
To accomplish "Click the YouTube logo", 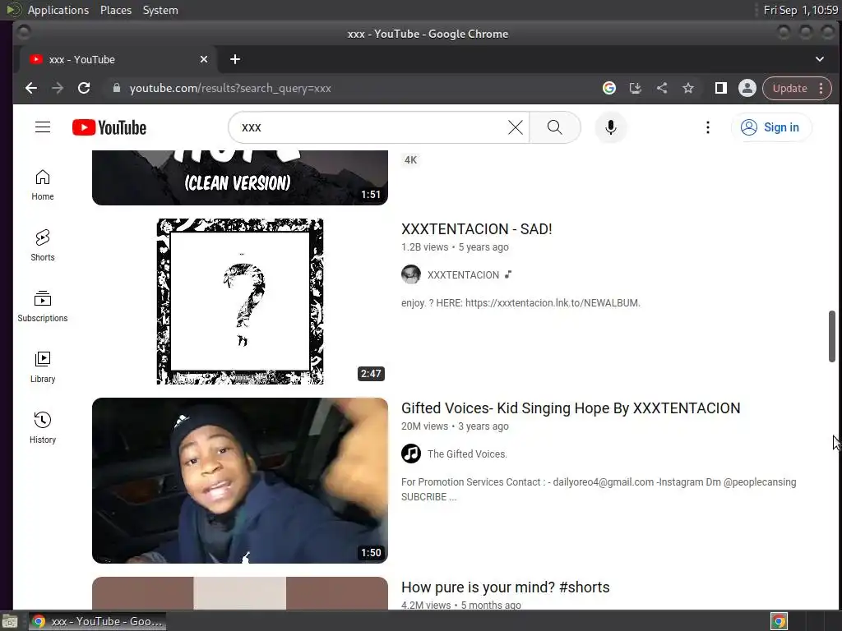I will [109, 127].
